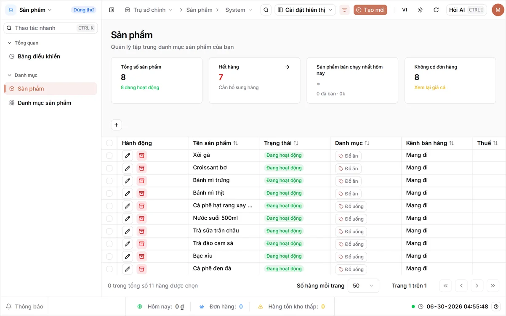Image resolution: width=506 pixels, height=316 pixels.
Task: Open rows per page dropdown showing 50
Action: [x=363, y=286]
